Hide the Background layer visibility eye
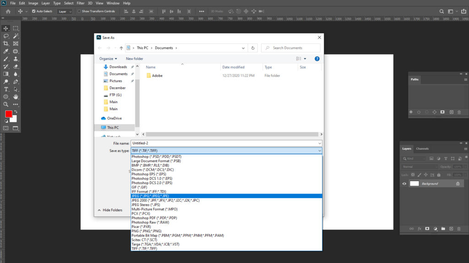The height and width of the screenshot is (263, 469). point(404,184)
